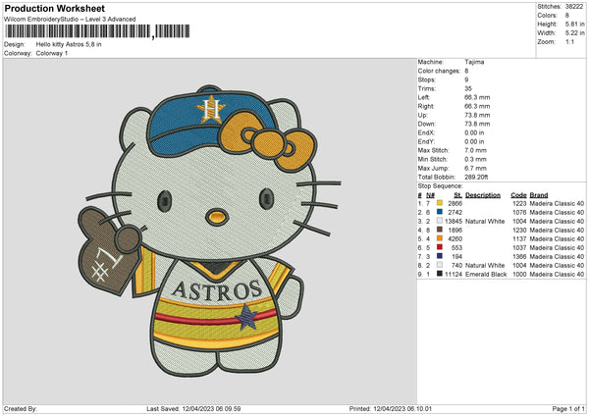Click the 'Right:' measurement label
Viewport: 589px width, 416px height.
pyautogui.click(x=426, y=106)
